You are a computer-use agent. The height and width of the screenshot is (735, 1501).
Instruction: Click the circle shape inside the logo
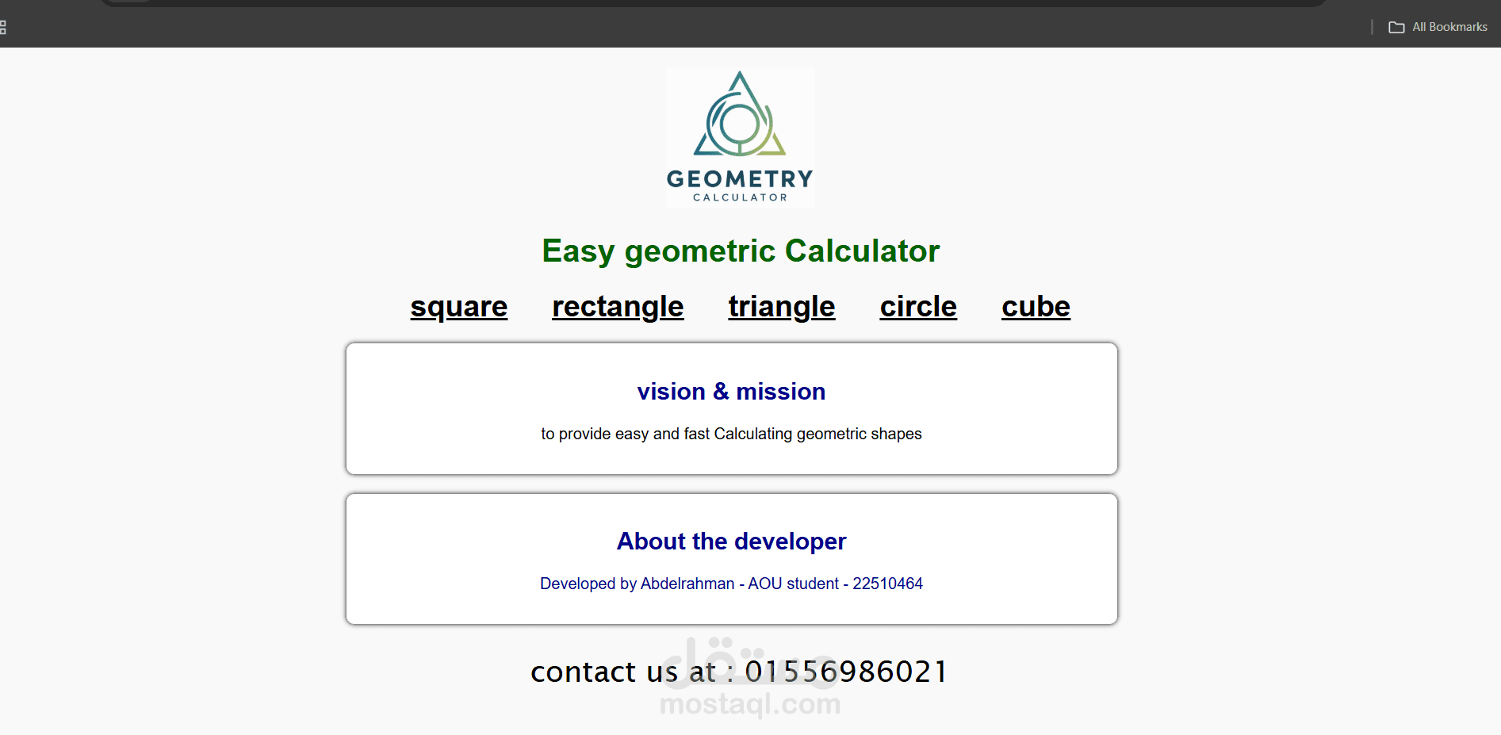tap(740, 123)
